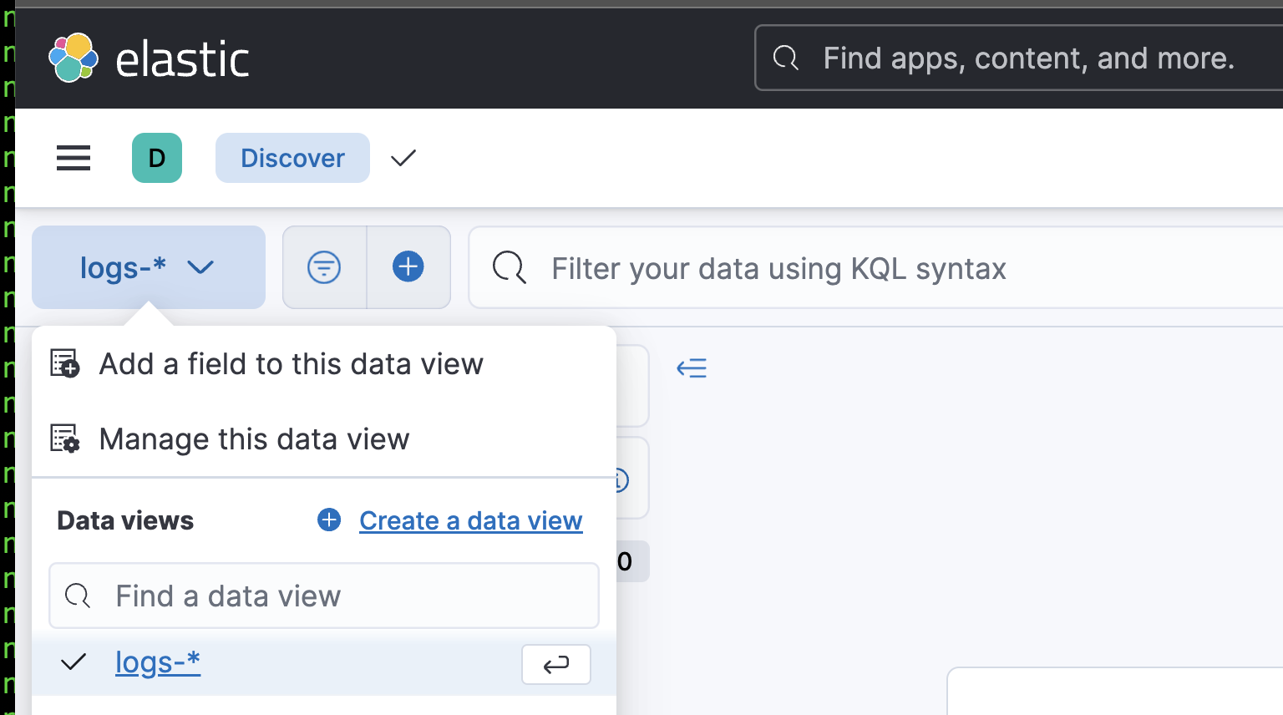Focus the KQL filter query field

875,268
